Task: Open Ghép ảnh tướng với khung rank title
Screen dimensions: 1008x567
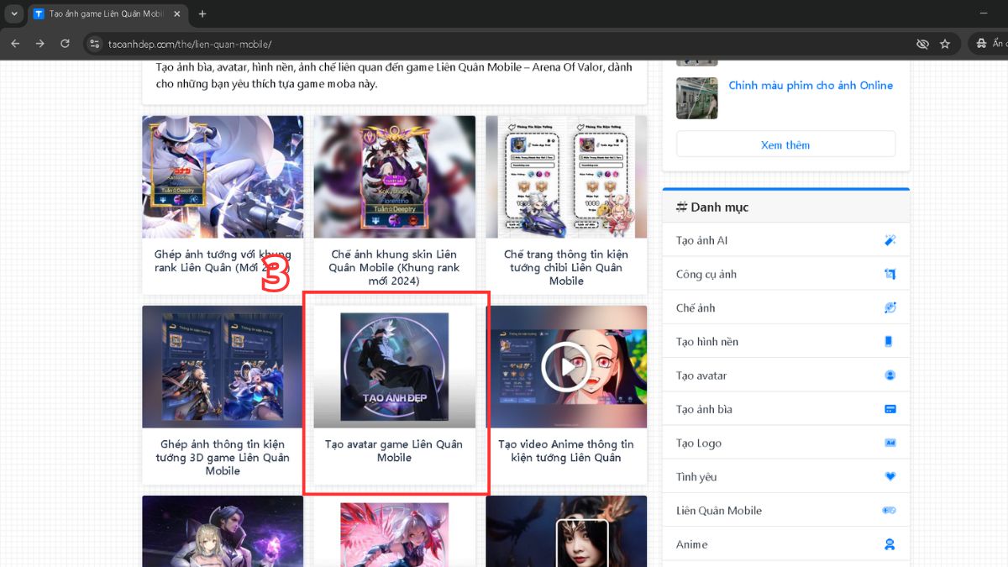Action: (223, 260)
